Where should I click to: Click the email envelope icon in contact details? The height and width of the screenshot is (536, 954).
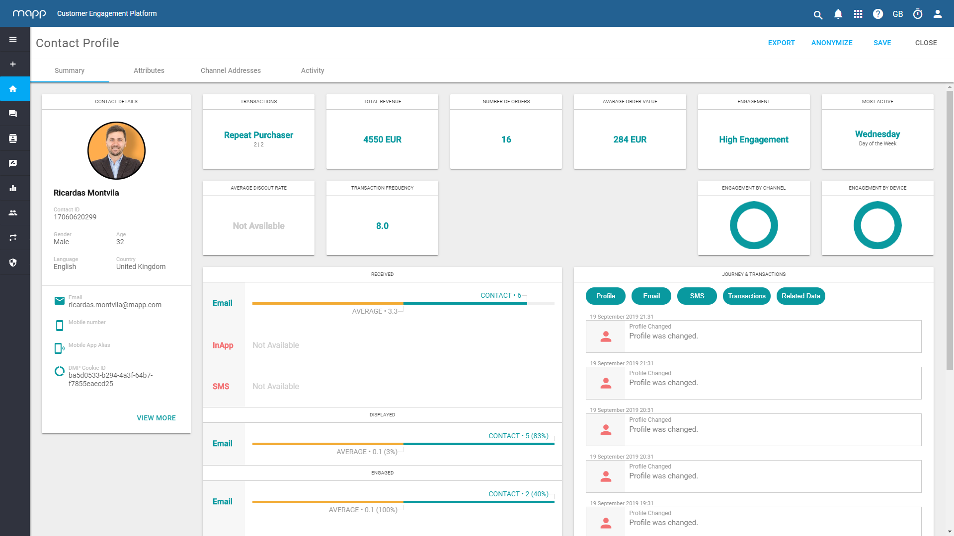click(x=60, y=300)
